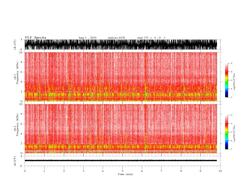Click the log(PSD) label beside ch.2 color bar
248x192 pixels.
[x=234, y=133]
